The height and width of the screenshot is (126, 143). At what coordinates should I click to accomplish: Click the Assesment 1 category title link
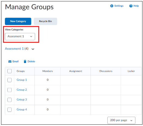click(x=14, y=49)
